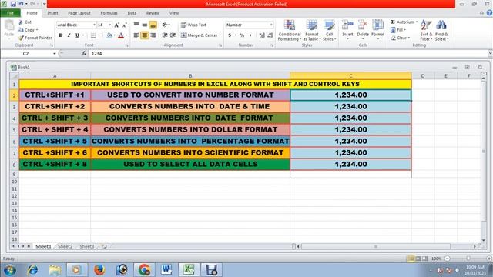The width and height of the screenshot is (493, 277).
Task: Open the Merge & Center dropdown arrow
Action: point(220,35)
